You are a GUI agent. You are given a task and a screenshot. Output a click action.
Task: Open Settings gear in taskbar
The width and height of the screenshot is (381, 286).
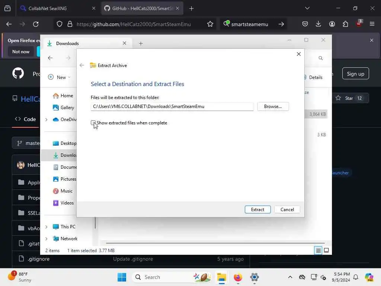click(x=254, y=277)
